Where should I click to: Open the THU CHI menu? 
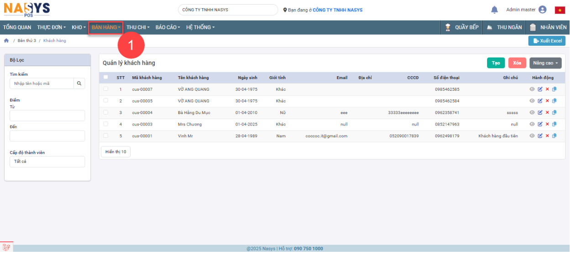point(138,27)
